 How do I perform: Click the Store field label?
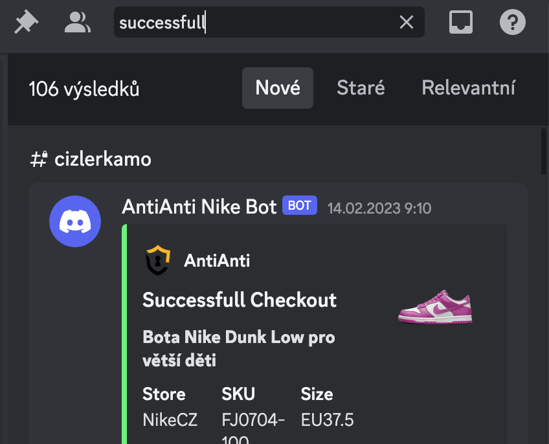point(164,394)
